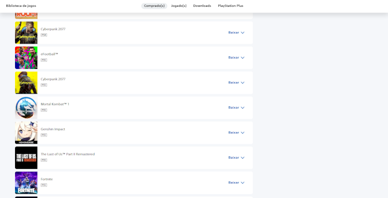Click the PS5 badge under eFootball

tap(44, 60)
